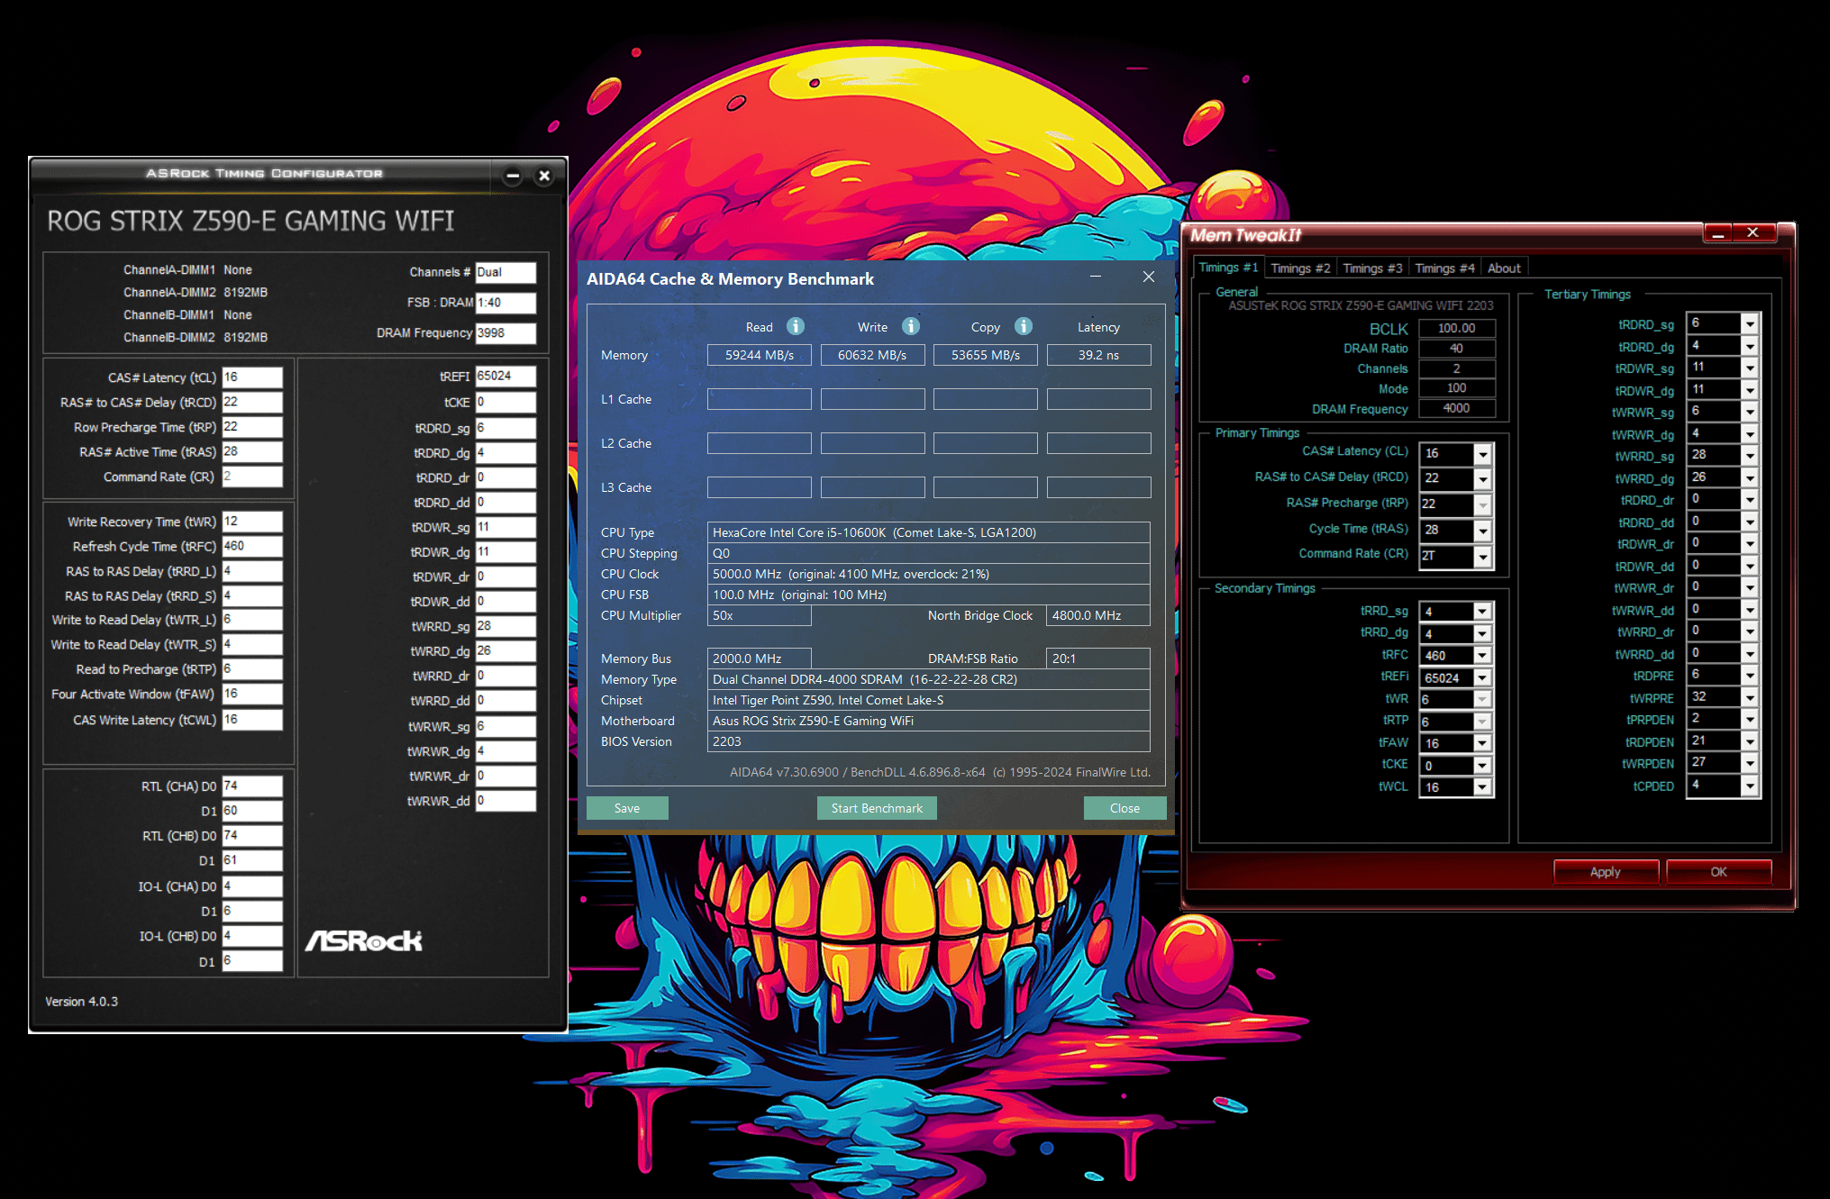The image size is (1830, 1199).
Task: Select the CAS Write Latency (tCWL) field
Action: 252,720
